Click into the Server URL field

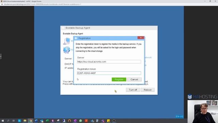point(109,61)
